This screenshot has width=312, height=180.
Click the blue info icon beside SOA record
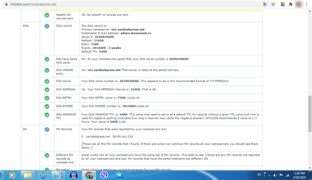click(x=47, y=26)
